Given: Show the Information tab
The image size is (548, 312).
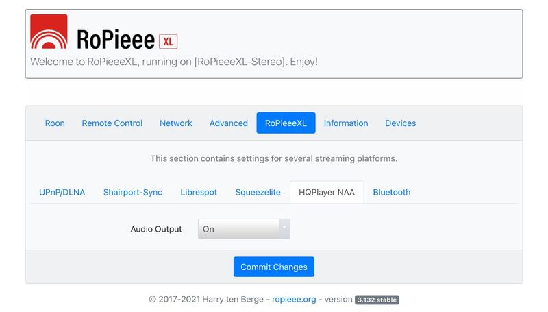Looking at the screenshot, I should tap(346, 123).
